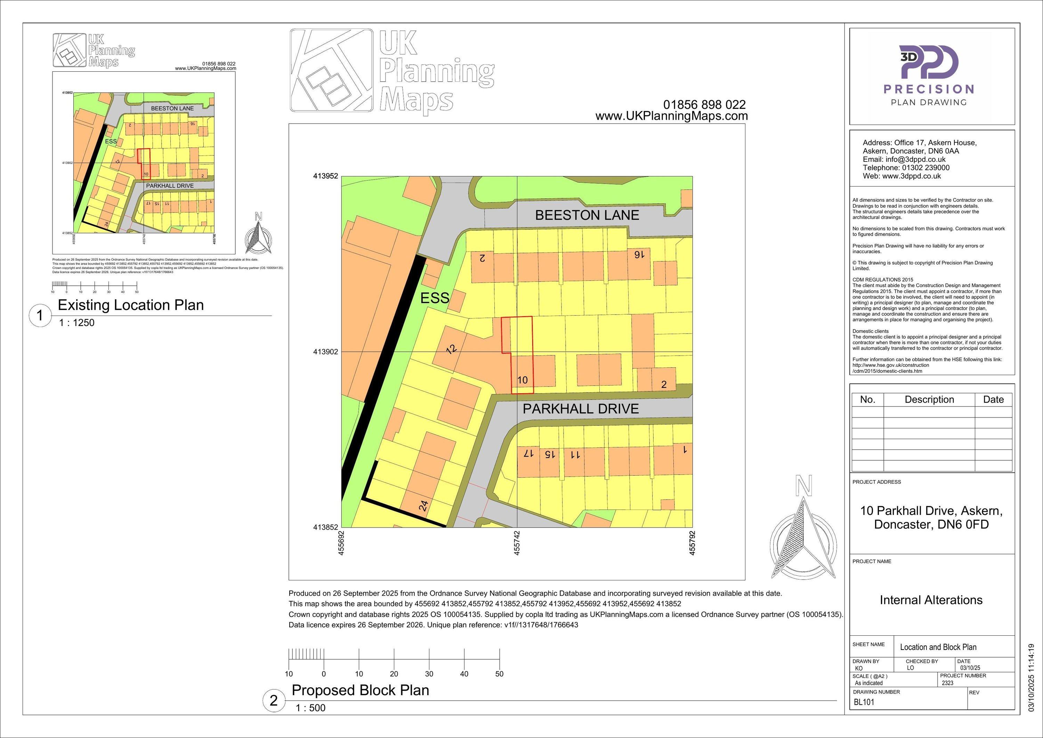Click the circled number 2 view marker
Screen dimensions: 1043x738
coord(274,700)
